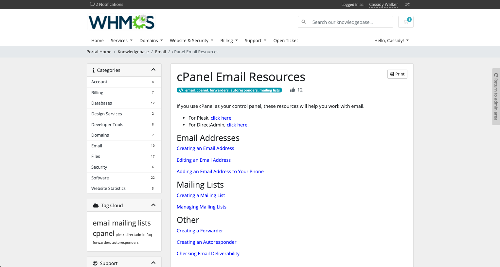Click the Support lifebuoy icon
This screenshot has height=267, width=500.
(x=95, y=263)
